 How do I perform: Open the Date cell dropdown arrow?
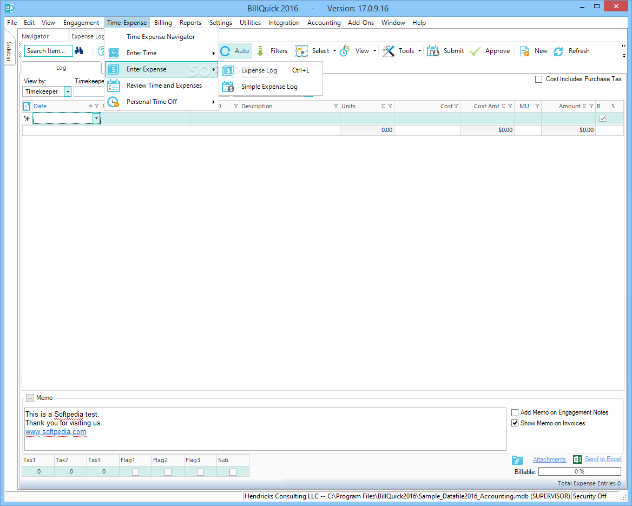pyautogui.click(x=96, y=119)
